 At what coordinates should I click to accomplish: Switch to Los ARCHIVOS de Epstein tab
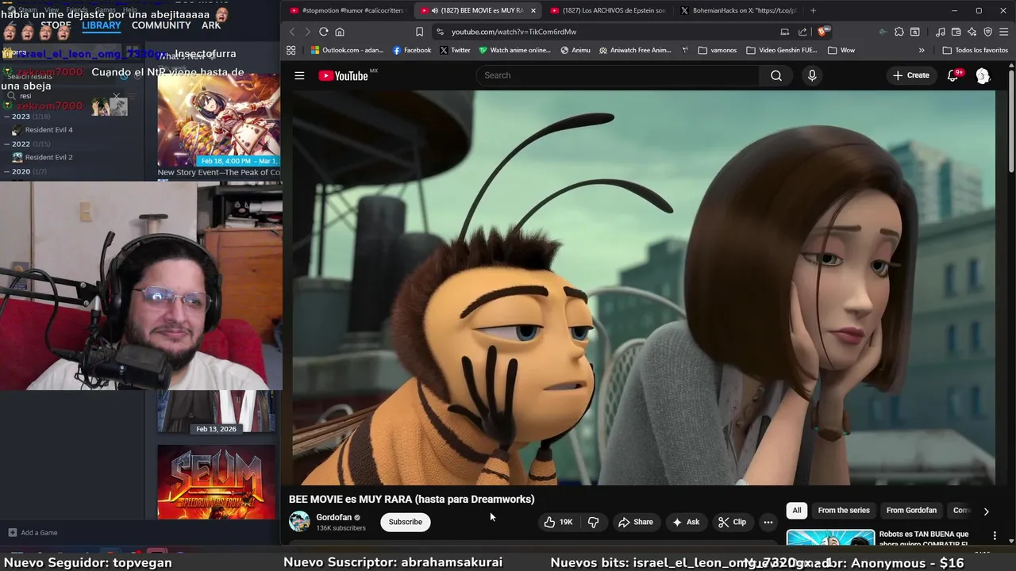(606, 10)
